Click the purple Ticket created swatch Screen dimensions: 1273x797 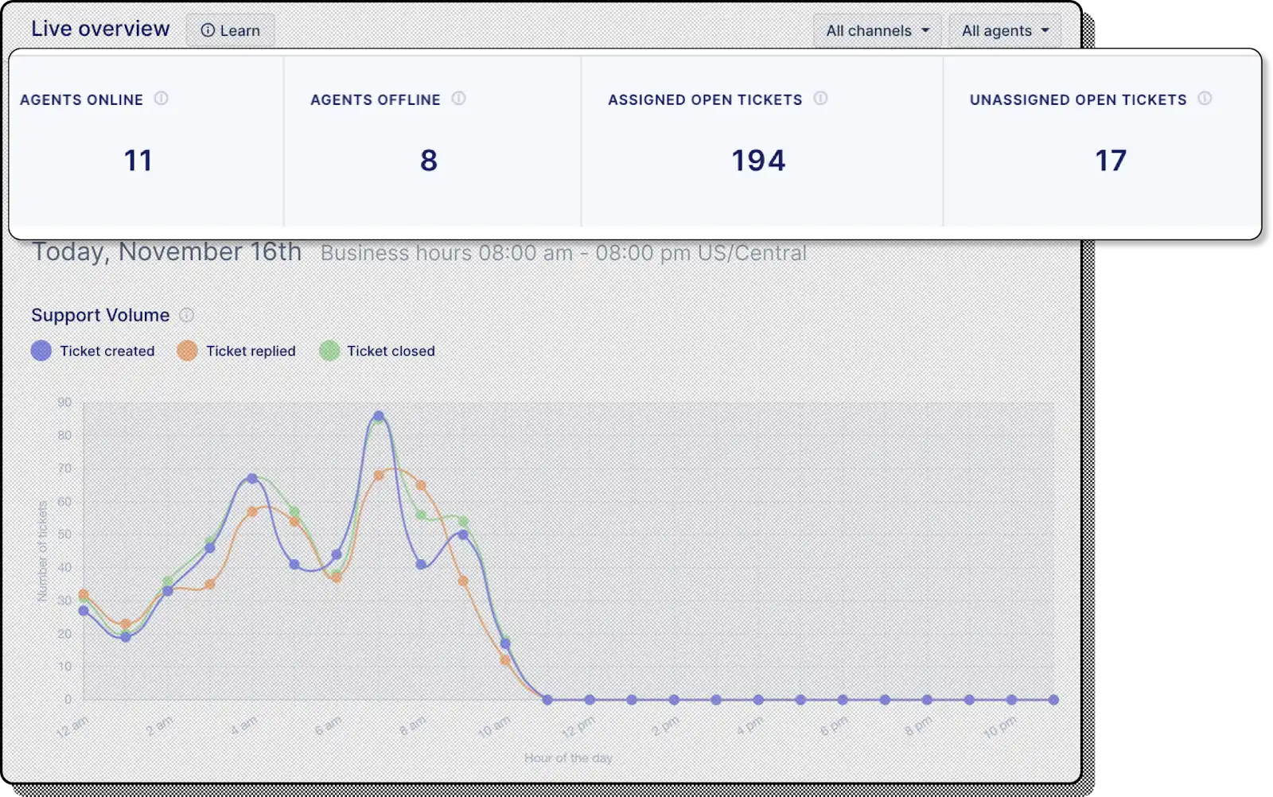[41, 351]
